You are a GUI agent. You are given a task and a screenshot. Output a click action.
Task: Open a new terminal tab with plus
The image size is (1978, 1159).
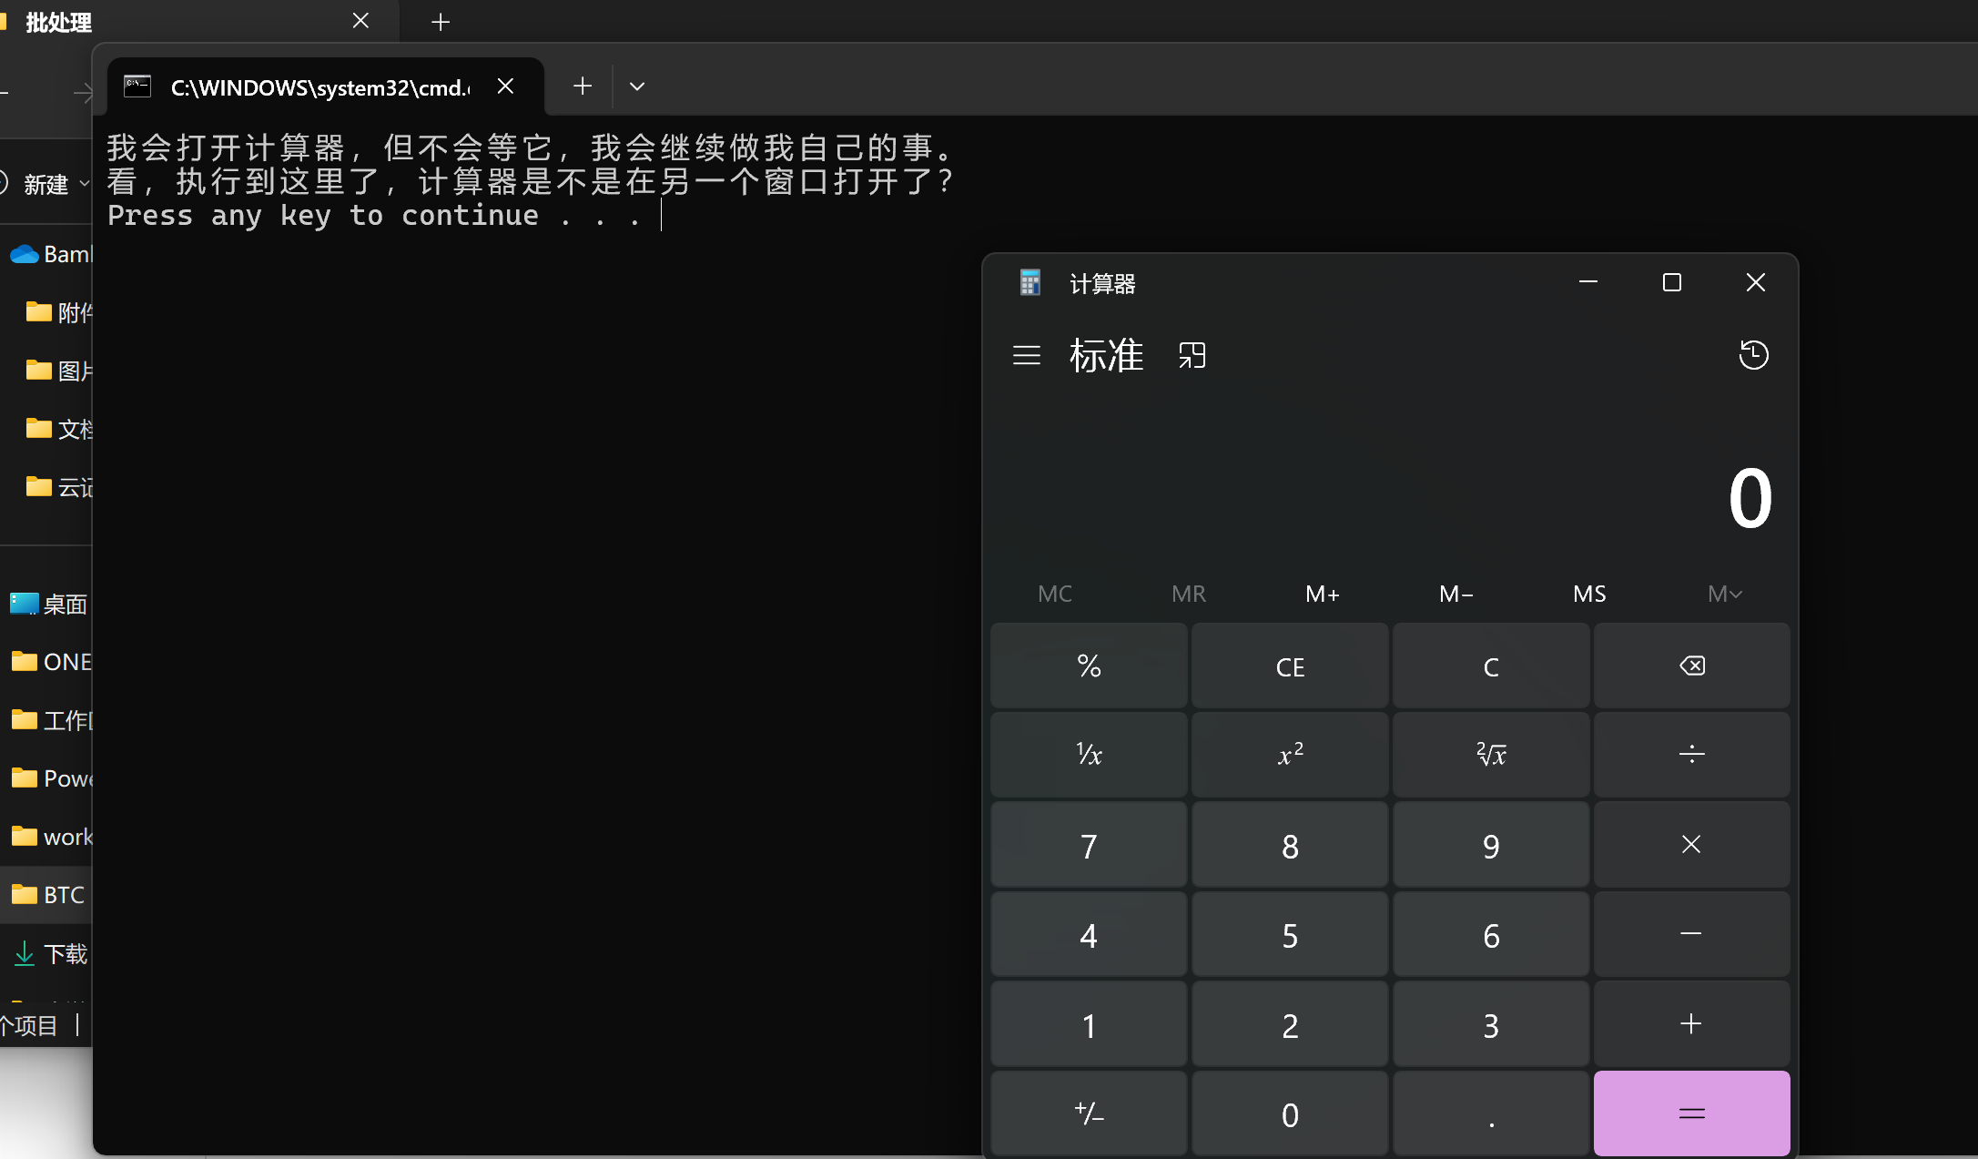coord(583,86)
